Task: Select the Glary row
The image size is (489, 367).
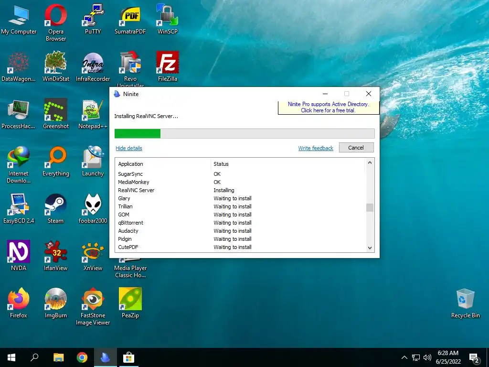Action: pos(240,198)
